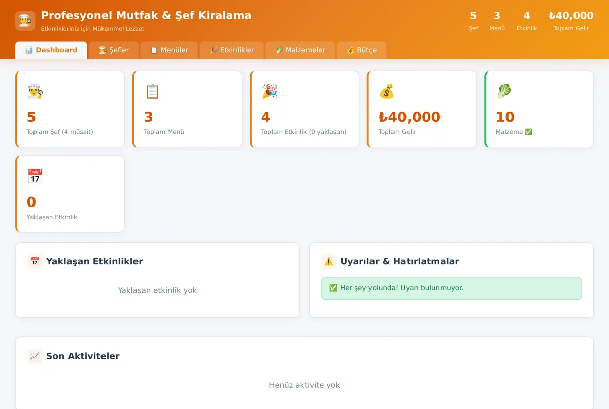Viewport: 609px width, 409px height.
Task: Click the Son Aktiviteler heading
Action: pyautogui.click(x=83, y=356)
